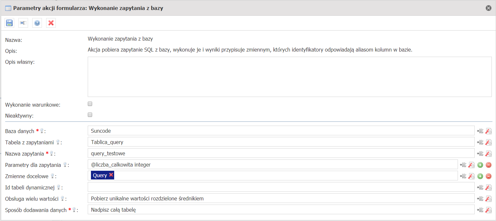Open help via the blue question mark icon
The width and height of the screenshot is (496, 221).
point(37,23)
